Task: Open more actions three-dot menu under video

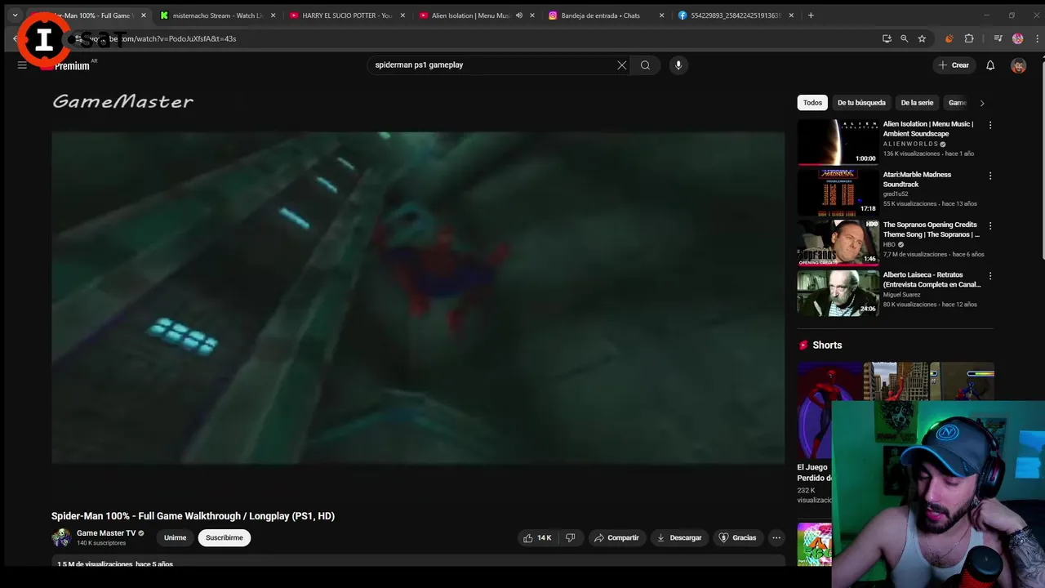Action: [776, 538]
